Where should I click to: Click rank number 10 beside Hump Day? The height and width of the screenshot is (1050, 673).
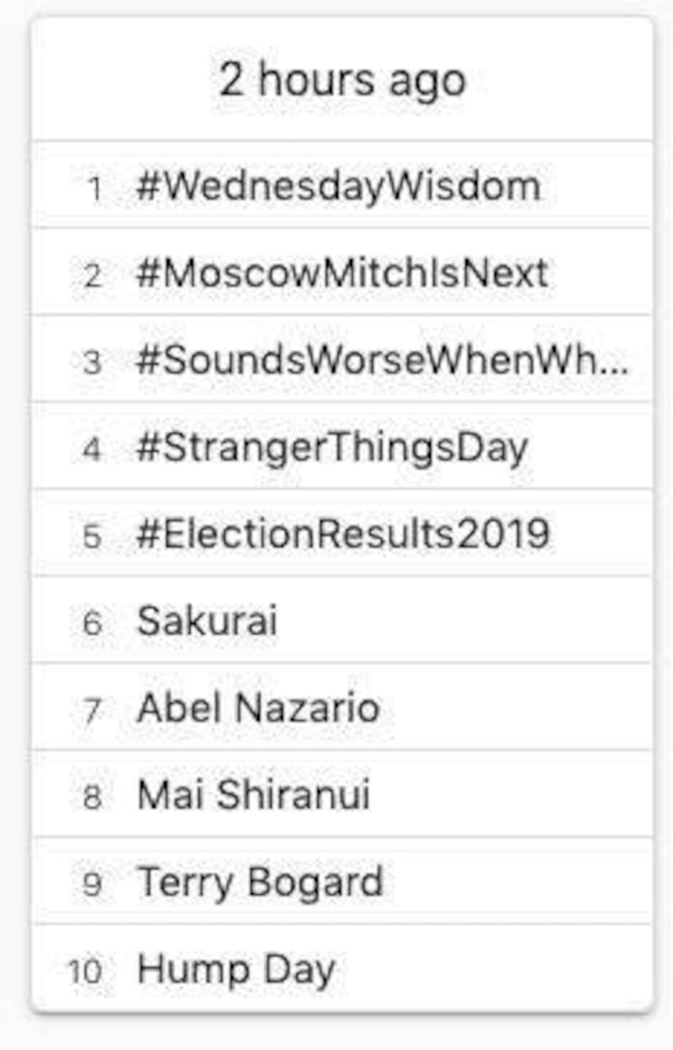click(85, 972)
